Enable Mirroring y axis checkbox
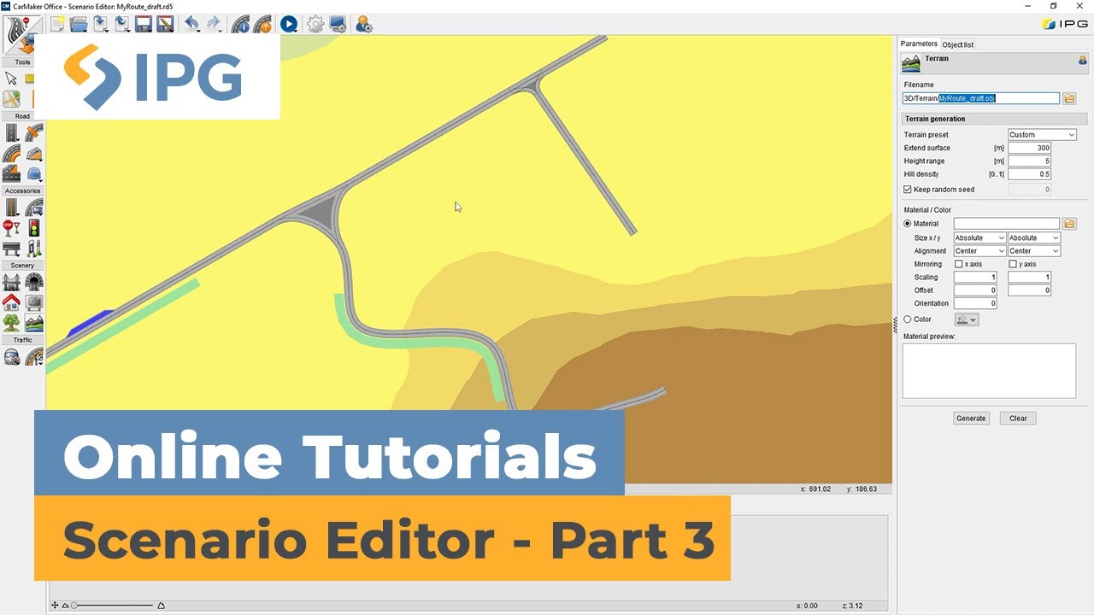Viewport: 1094px width, 615px height. [1013, 264]
